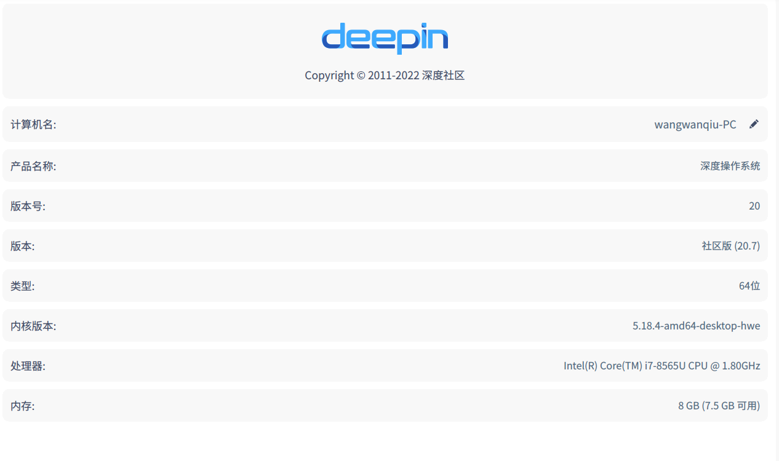Select kernel value 5.18.4-amd64-desktop-hwe
The width and height of the screenshot is (779, 461).
697,326
